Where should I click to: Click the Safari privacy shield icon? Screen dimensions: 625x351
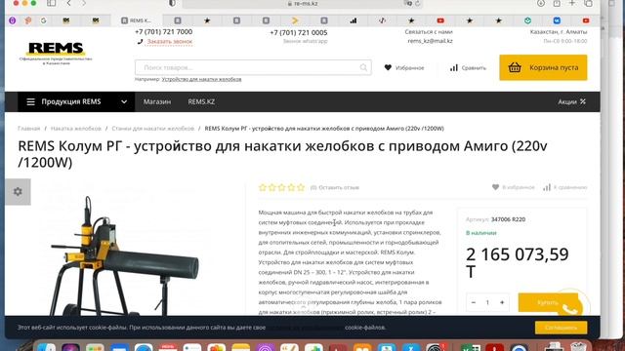coord(172,3)
